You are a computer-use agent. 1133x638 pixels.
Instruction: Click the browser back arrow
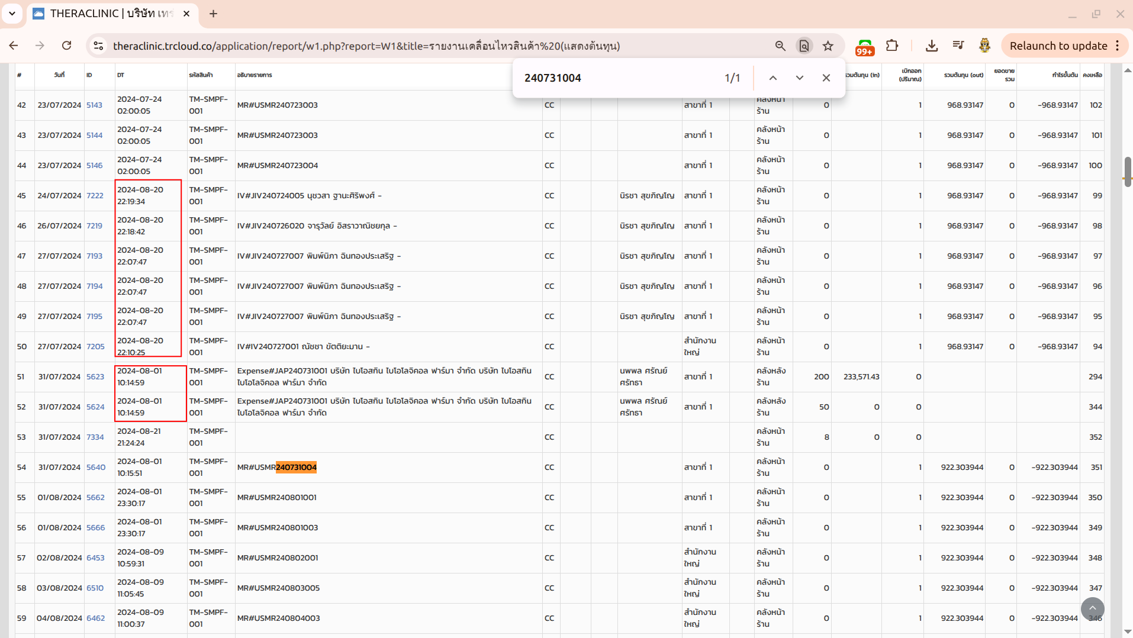(x=14, y=46)
